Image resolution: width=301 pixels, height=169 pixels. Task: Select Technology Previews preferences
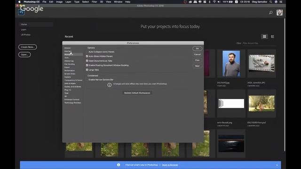[72, 103]
